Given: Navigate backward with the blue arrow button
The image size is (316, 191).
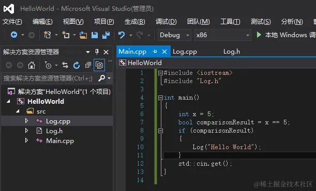Looking at the screenshot, I should tap(14, 35).
